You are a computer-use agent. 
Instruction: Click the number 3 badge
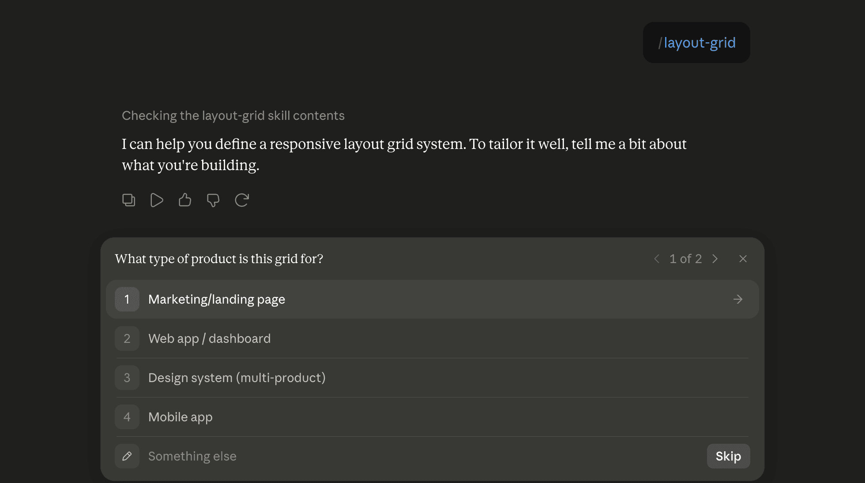(127, 378)
